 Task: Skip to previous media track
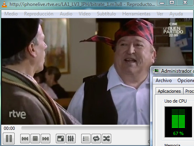(x=25, y=139)
